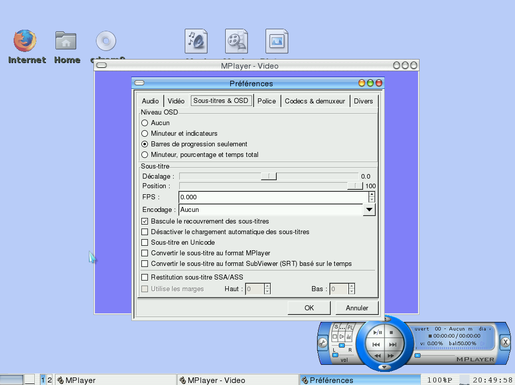This screenshot has height=385, width=515.
Task: Skip to previous track in MPlayer controller
Action: pos(376,344)
